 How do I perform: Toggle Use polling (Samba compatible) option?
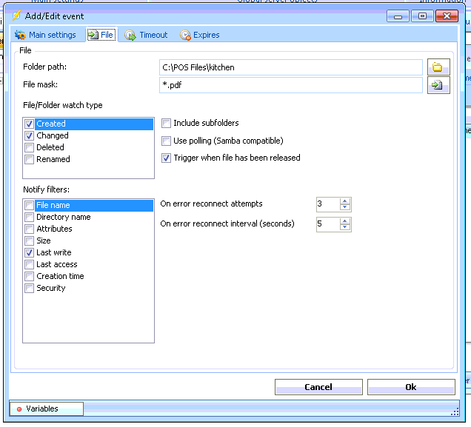[x=167, y=141]
